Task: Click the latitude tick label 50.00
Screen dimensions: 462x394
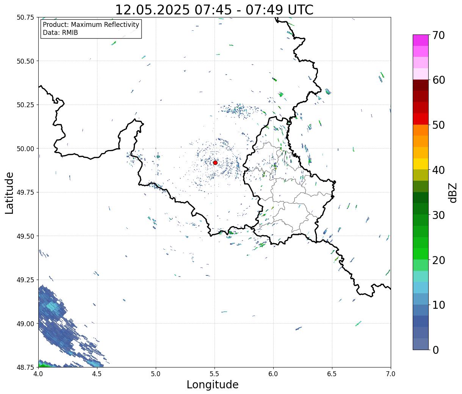Action: point(25,149)
